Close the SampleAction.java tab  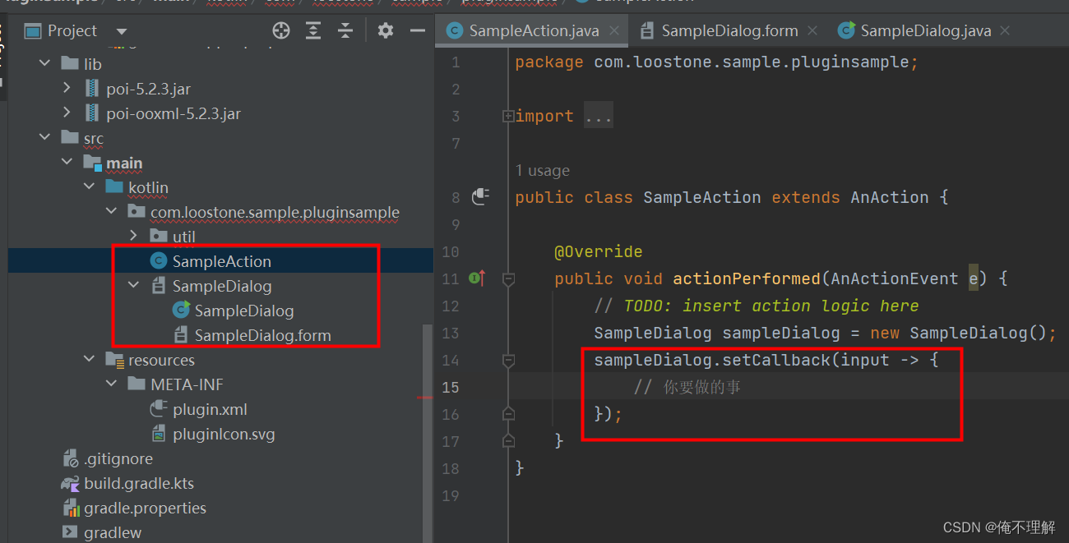(x=613, y=30)
